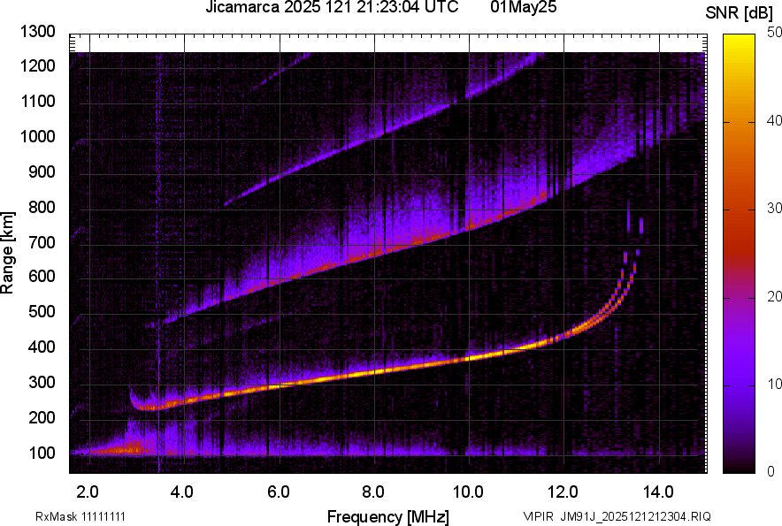The height and width of the screenshot is (526, 782).
Task: Click the SNR colorbar gradient
Action: tap(739, 254)
